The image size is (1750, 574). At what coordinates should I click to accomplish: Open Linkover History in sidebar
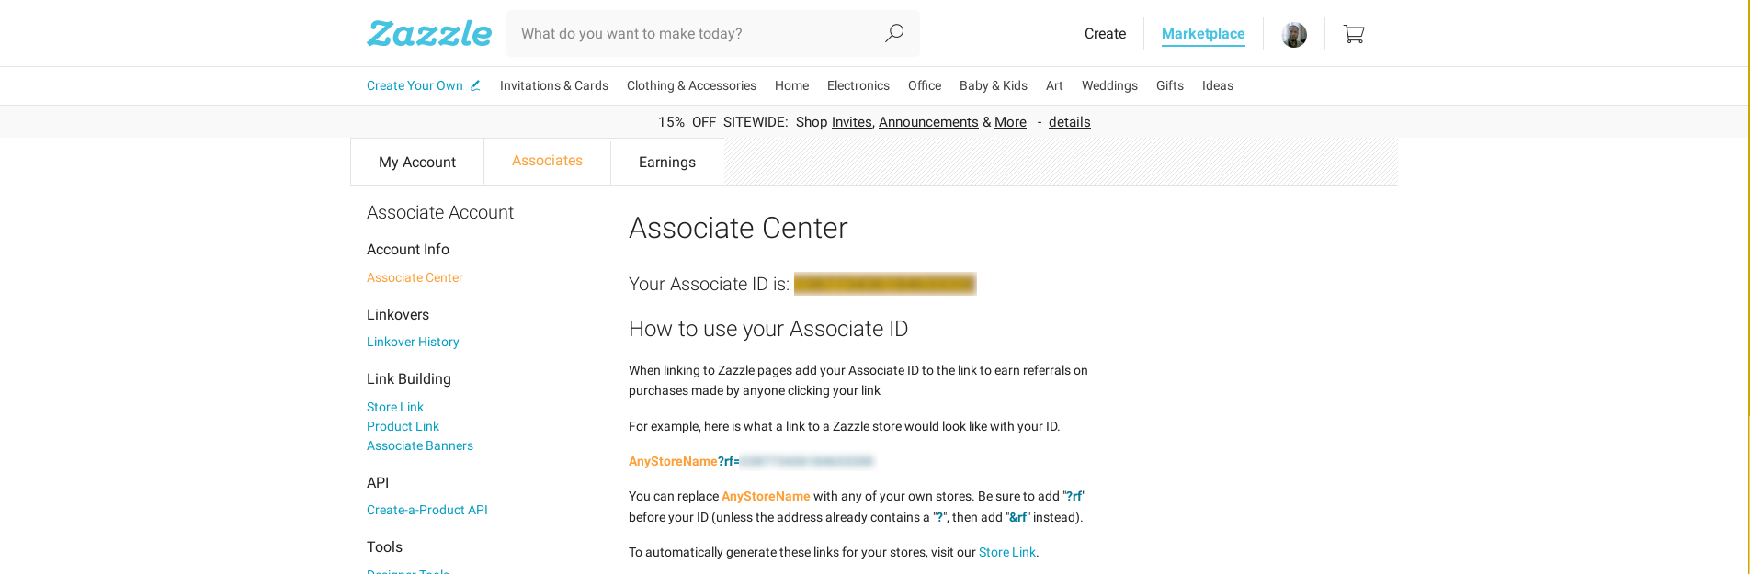tap(413, 342)
